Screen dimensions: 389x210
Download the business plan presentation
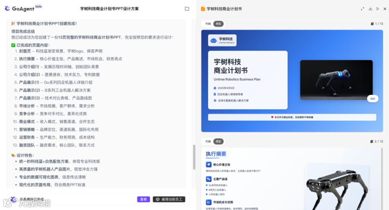[x=370, y=9]
